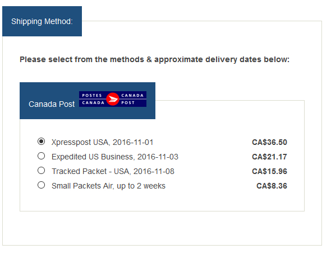Viewport: 331px width, 254px height.
Task: Click the Canada Post text label
Action: [x=52, y=104]
